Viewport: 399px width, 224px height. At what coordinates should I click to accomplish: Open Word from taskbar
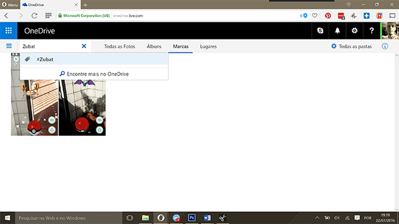pos(207,218)
